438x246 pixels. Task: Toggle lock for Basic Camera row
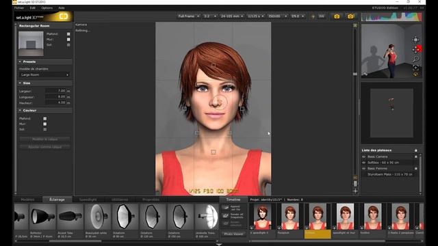[x=415, y=156]
